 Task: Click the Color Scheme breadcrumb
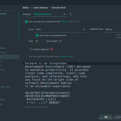tap(40, 8)
